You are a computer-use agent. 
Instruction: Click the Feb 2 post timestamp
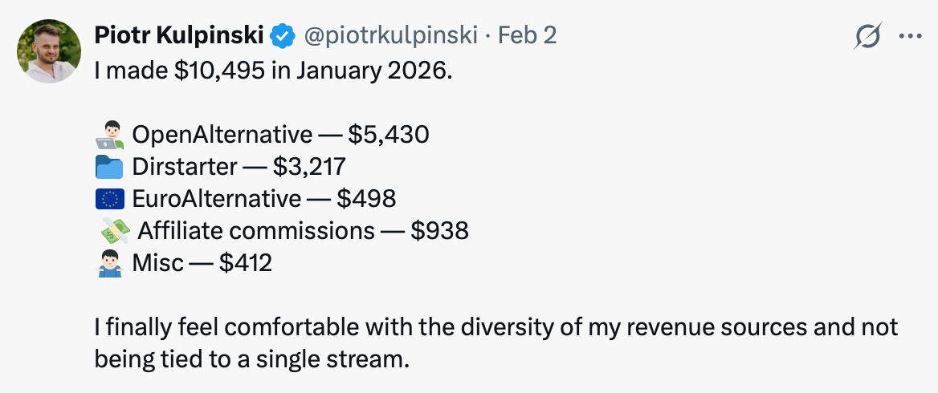tap(528, 35)
